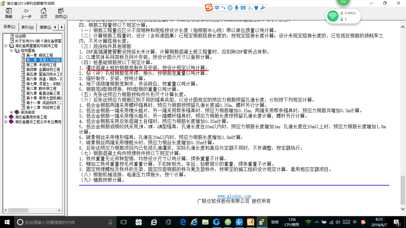Viewport: 406px width, 228px height.
Task: Select 第九章 垂直运输工程 chapter
Action: pyautogui.click(x=43, y=93)
